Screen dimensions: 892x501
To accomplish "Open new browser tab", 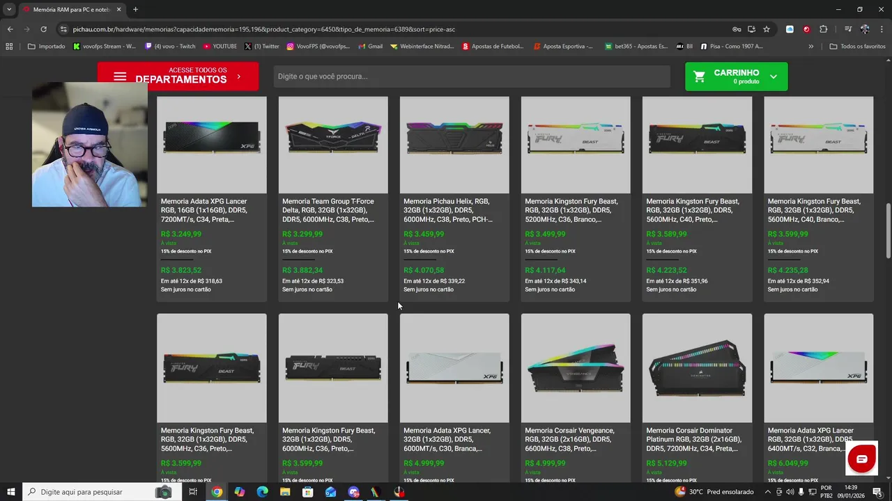I will (x=135, y=9).
